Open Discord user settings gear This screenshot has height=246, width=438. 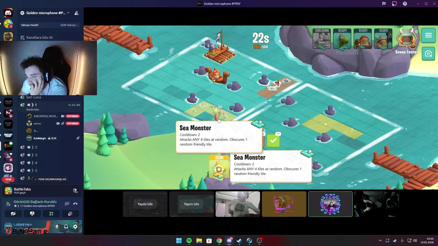pos(75,227)
